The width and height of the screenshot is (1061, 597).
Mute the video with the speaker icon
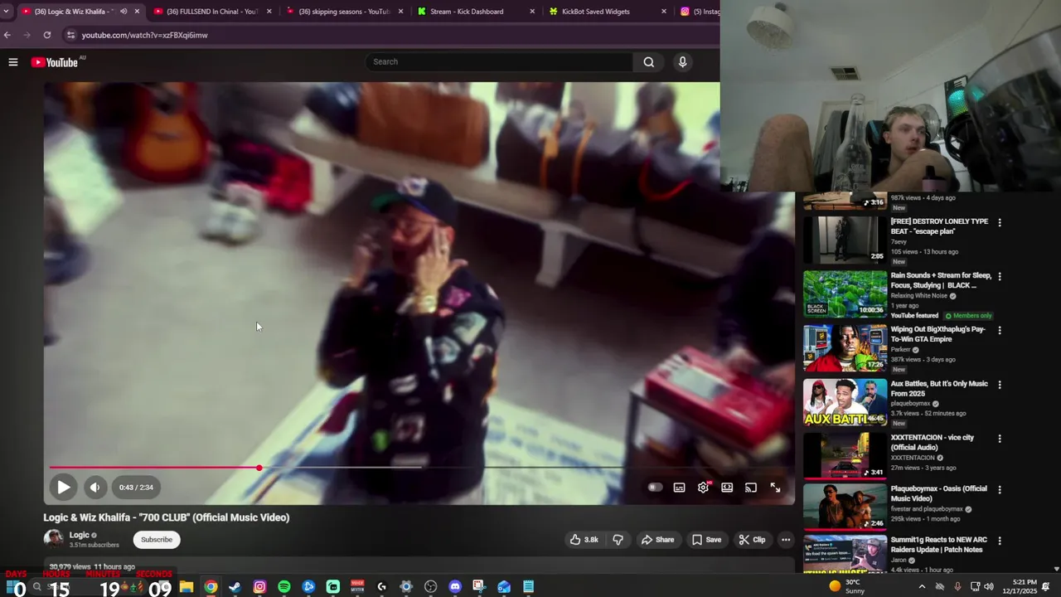point(94,488)
